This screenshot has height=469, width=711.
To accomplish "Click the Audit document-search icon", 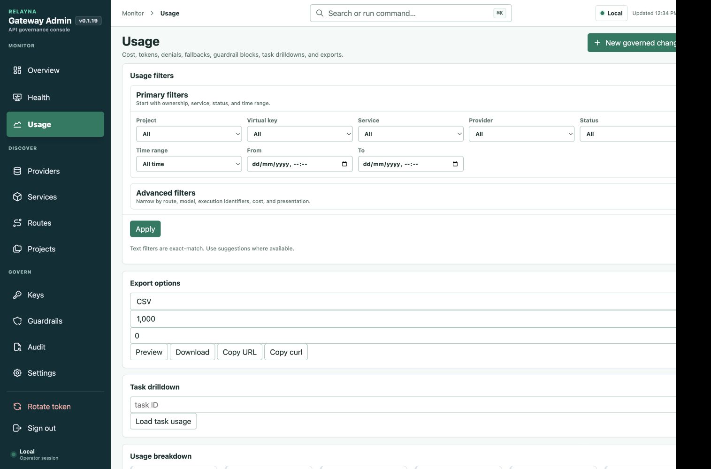I will coord(17,347).
